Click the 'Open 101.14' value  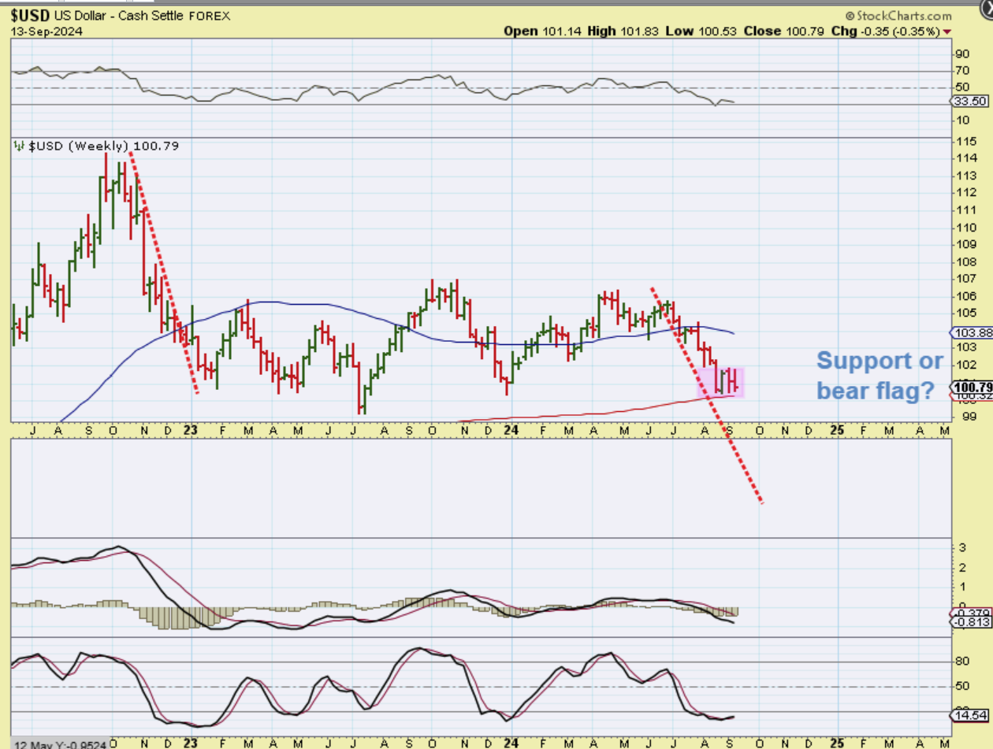544,32
